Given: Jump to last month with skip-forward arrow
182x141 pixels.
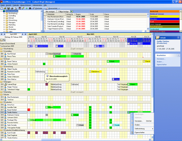Looking at the screenshot, I should (x=25, y=34).
